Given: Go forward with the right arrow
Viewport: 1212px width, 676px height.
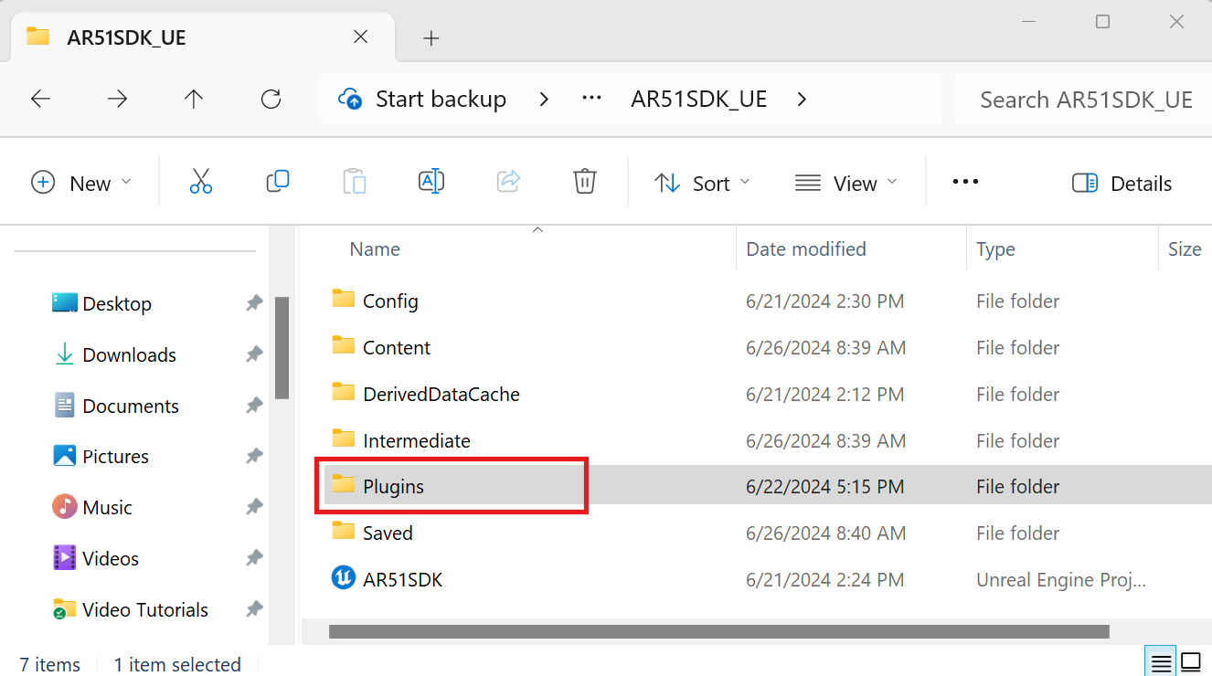Looking at the screenshot, I should (117, 100).
